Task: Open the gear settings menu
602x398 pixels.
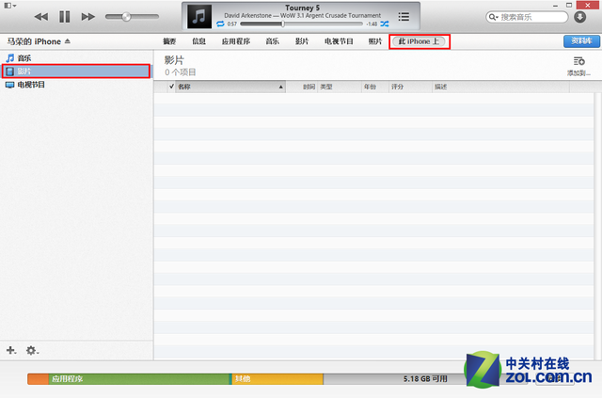Action: tap(32, 350)
